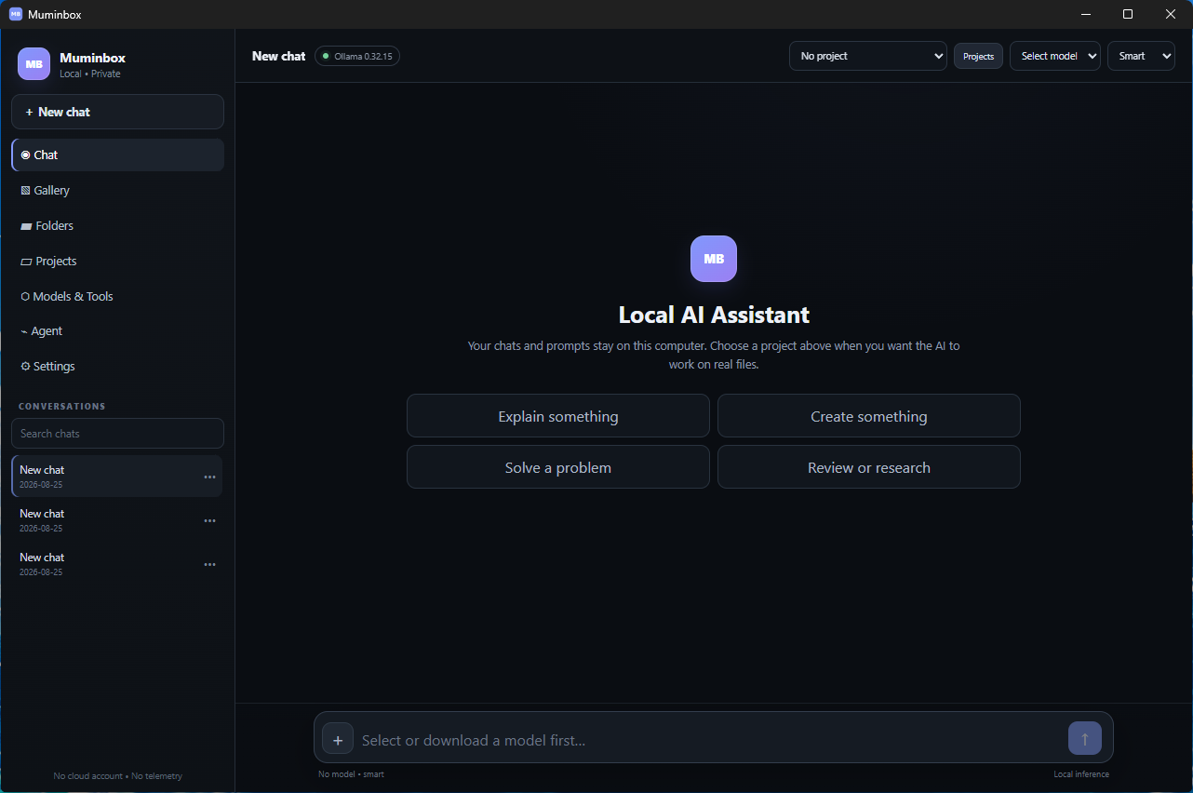Click the Search chats field

click(117, 433)
